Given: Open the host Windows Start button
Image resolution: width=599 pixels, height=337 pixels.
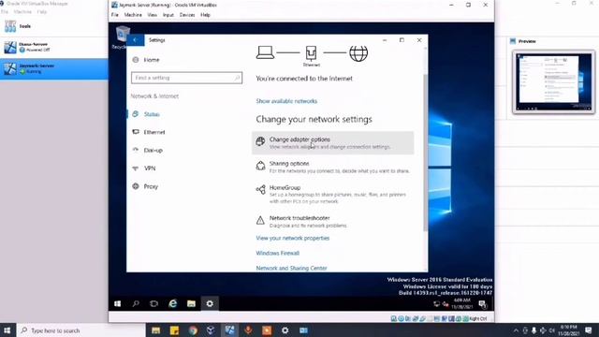Looking at the screenshot, I should click(x=7, y=330).
